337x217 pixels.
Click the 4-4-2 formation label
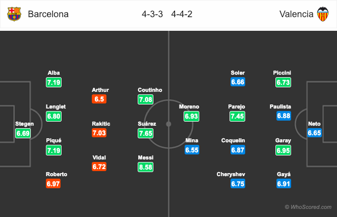coord(182,14)
